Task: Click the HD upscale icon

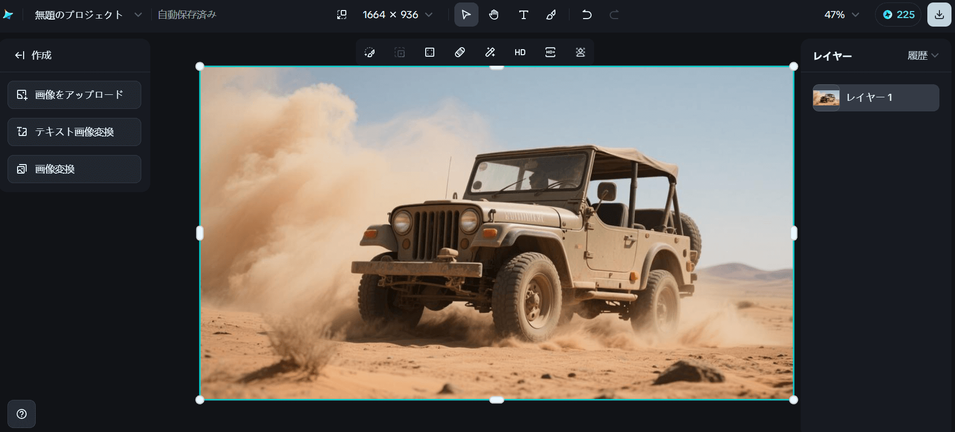Action: tap(520, 52)
